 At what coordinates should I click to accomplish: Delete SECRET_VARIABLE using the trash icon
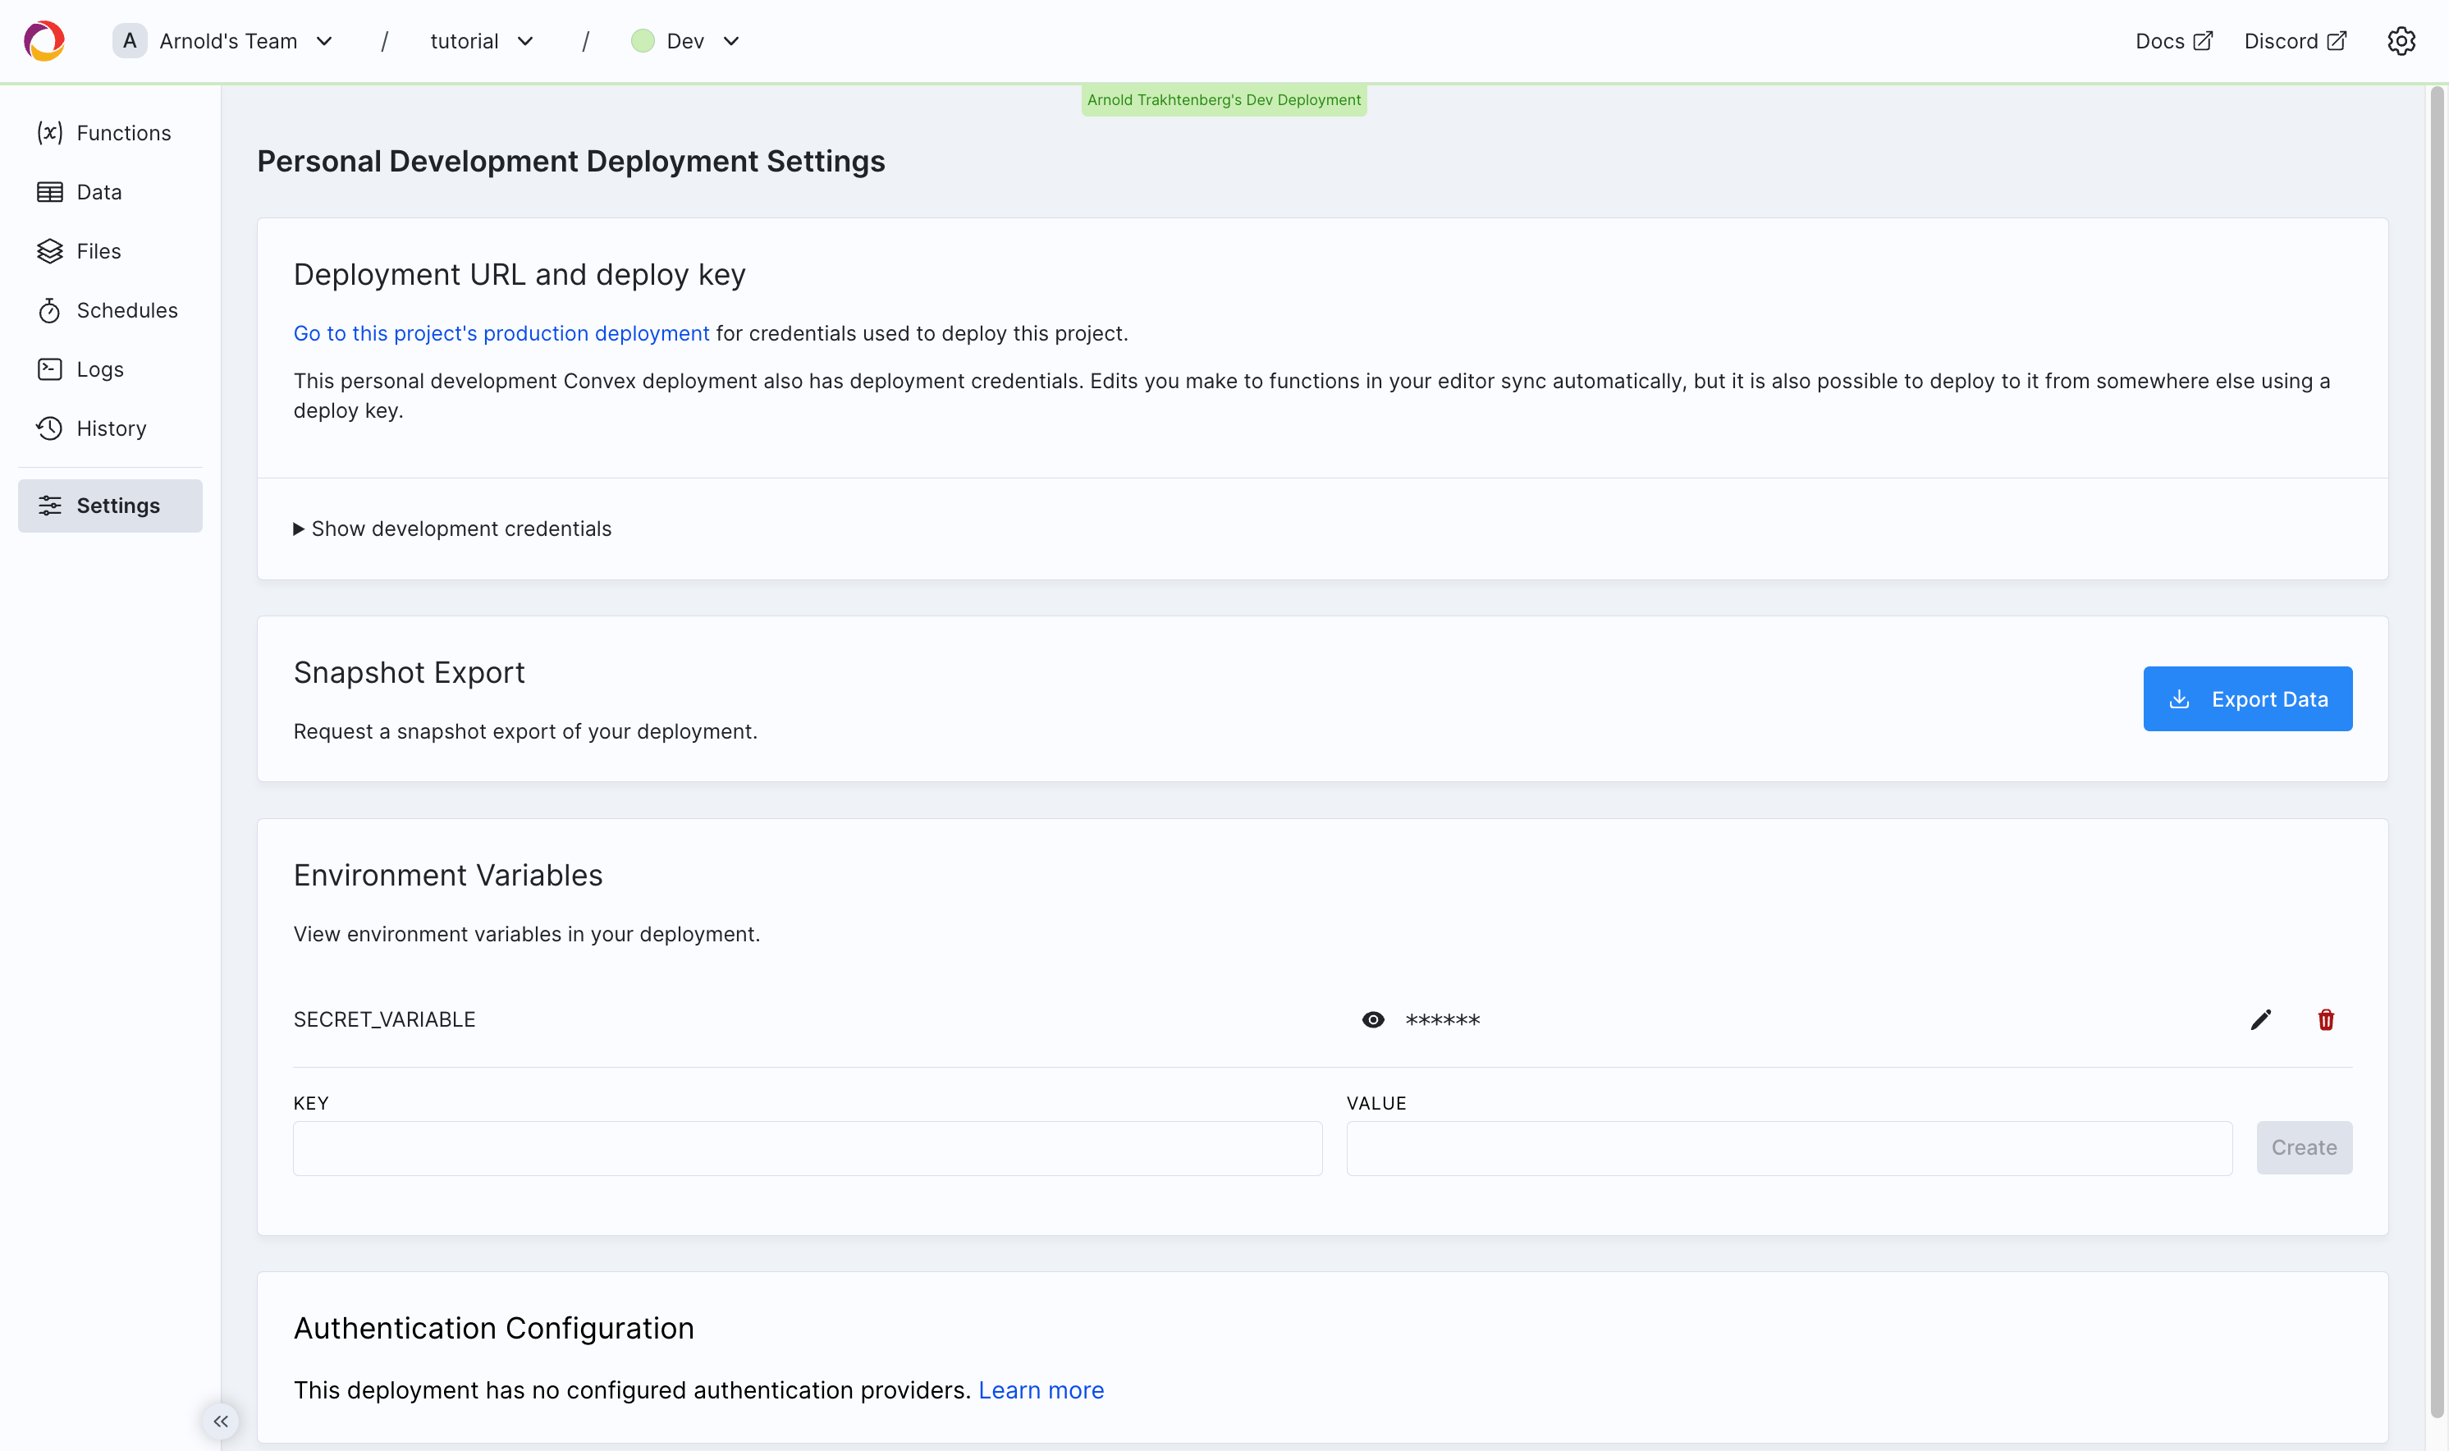tap(2326, 1020)
